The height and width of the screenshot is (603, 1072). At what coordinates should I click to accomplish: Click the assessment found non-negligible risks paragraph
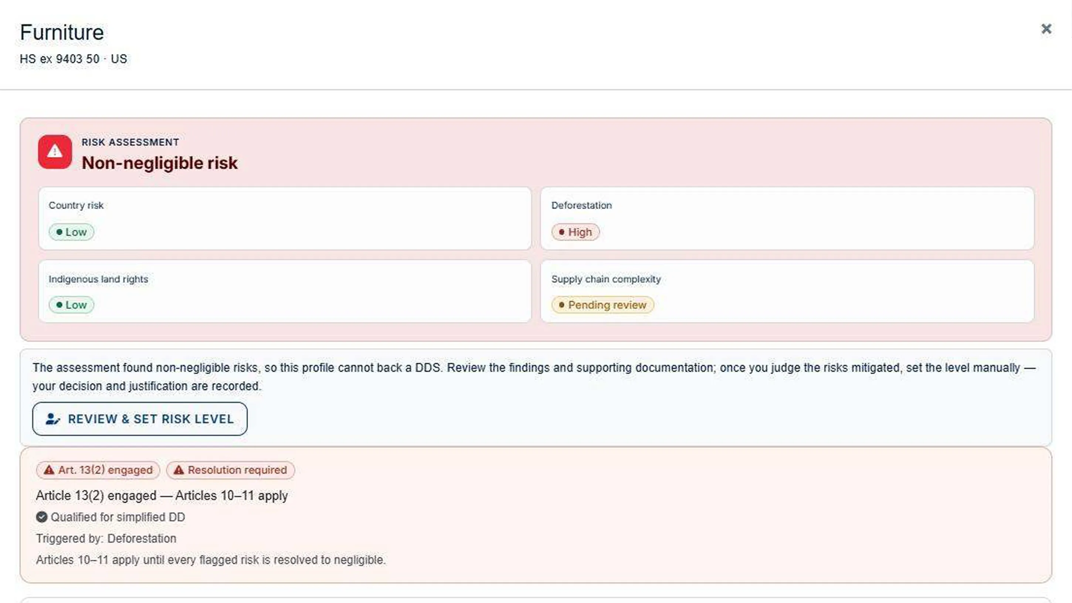point(534,377)
